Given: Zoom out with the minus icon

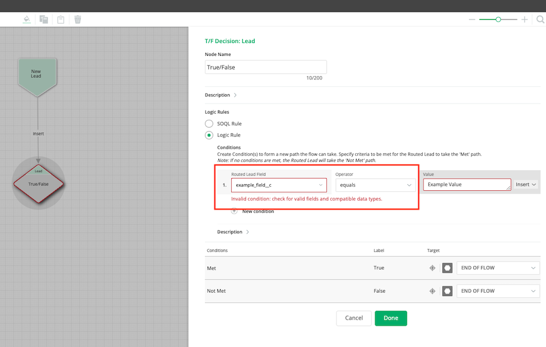Looking at the screenshot, I should point(472,20).
